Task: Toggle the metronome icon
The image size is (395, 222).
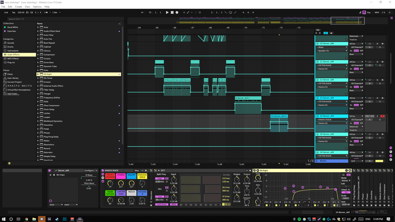Action: coord(46,13)
